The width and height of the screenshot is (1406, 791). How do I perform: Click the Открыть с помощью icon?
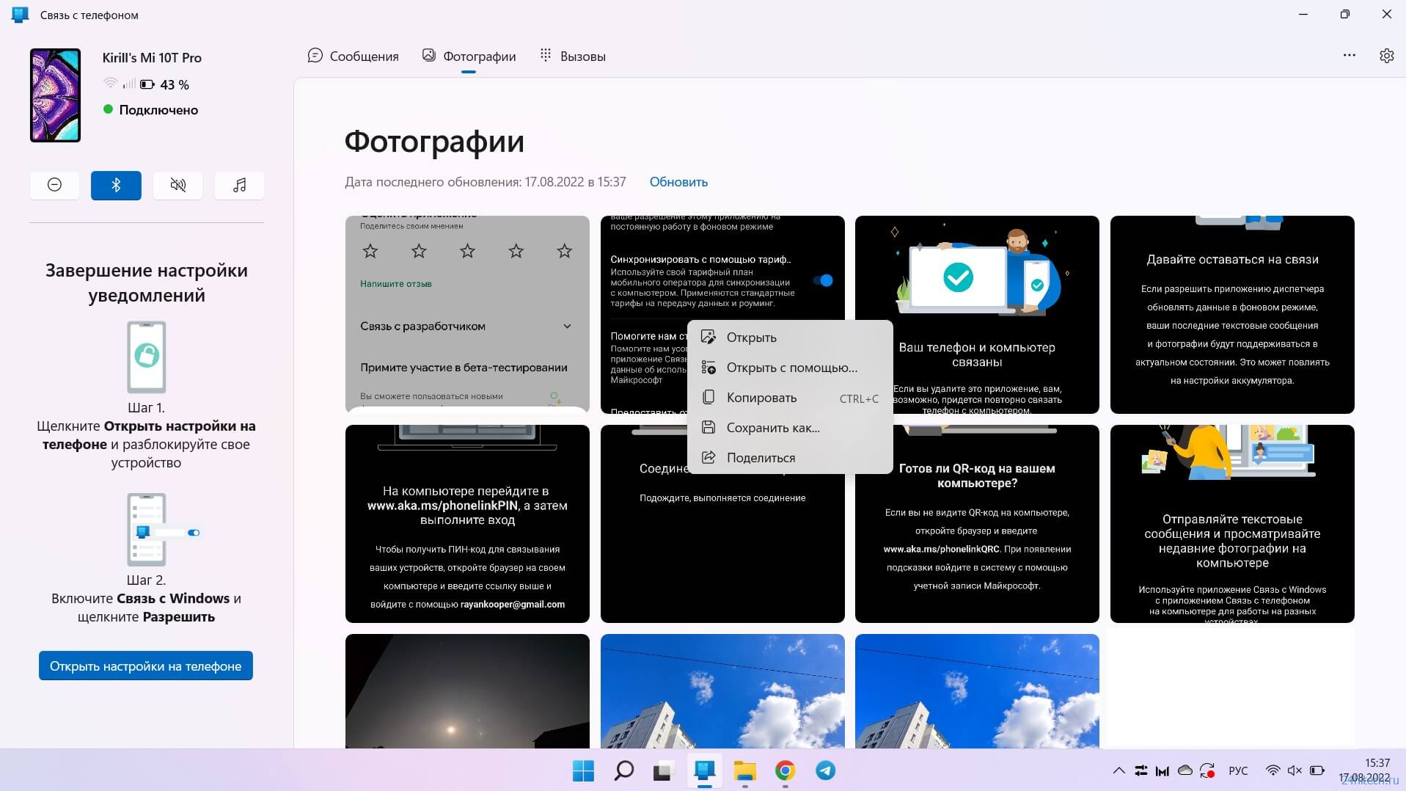[x=709, y=368]
